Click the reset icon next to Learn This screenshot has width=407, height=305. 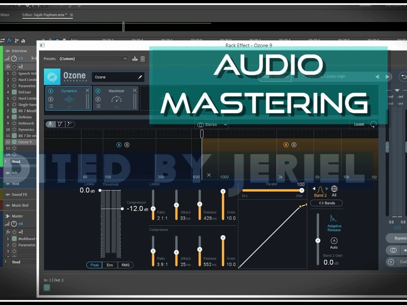(x=373, y=124)
